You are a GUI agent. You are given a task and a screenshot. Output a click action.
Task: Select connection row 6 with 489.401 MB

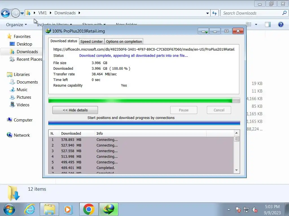coord(141,168)
